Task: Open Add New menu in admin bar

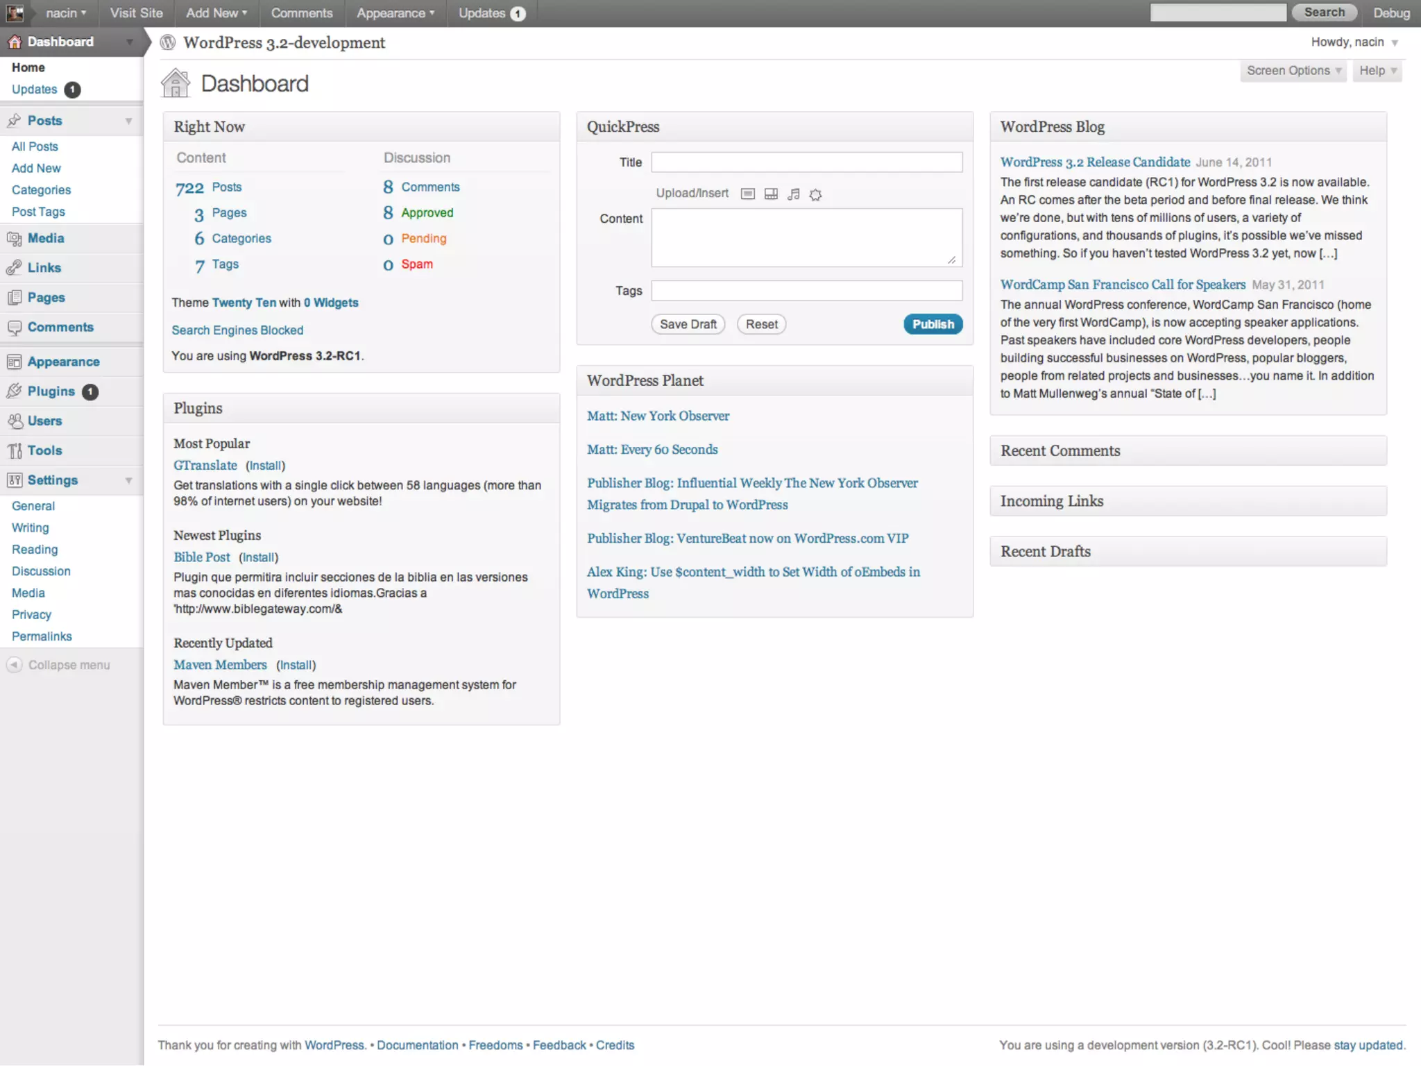Action: (x=216, y=13)
